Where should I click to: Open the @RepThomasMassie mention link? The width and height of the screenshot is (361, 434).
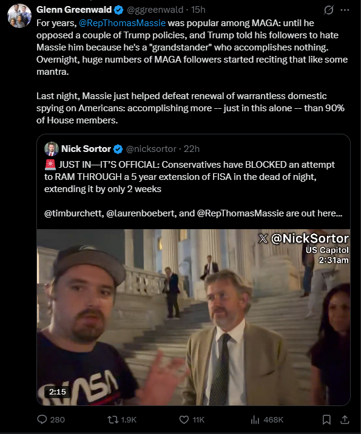[122, 23]
